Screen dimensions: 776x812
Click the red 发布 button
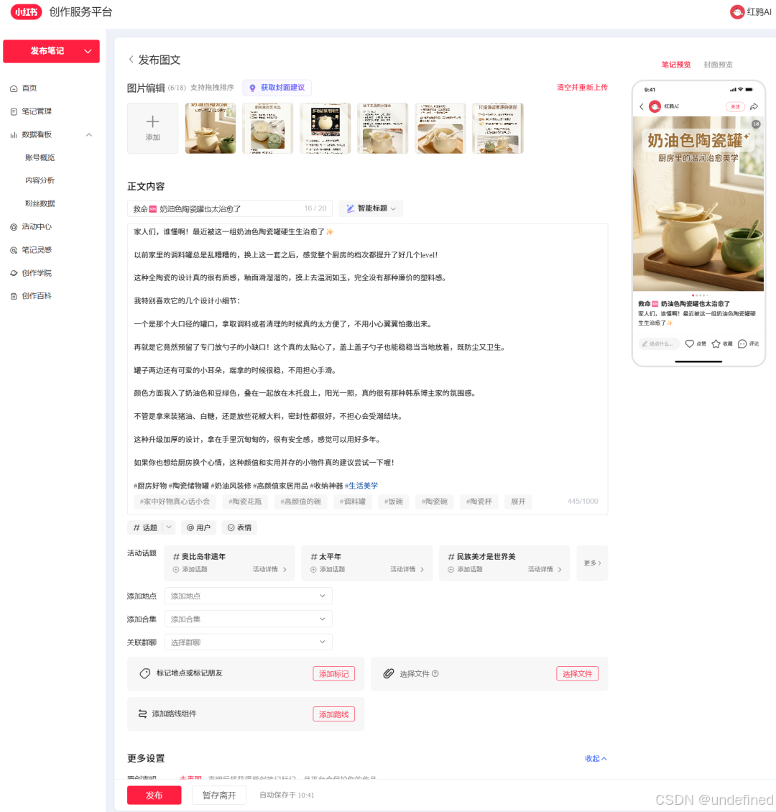(154, 795)
